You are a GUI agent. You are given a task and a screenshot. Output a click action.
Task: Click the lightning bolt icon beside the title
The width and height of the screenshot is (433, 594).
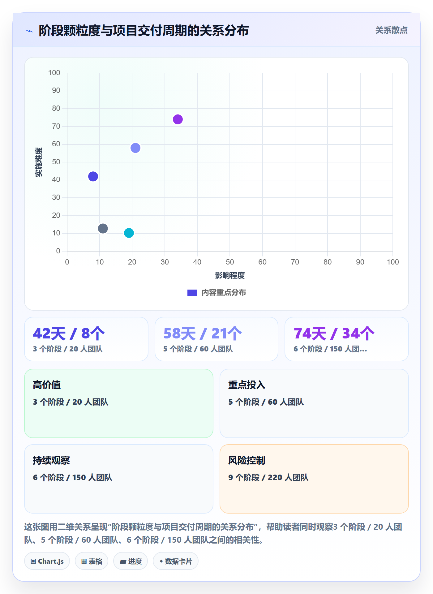pos(29,31)
